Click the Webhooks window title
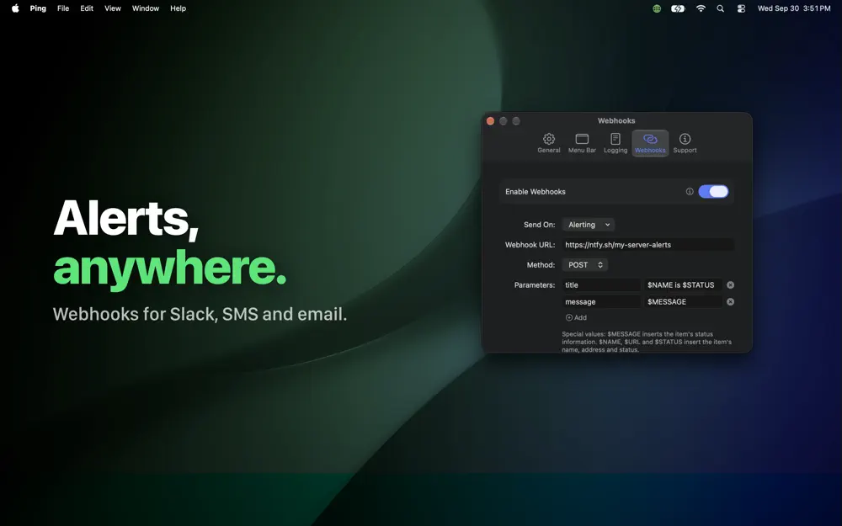 pos(616,120)
